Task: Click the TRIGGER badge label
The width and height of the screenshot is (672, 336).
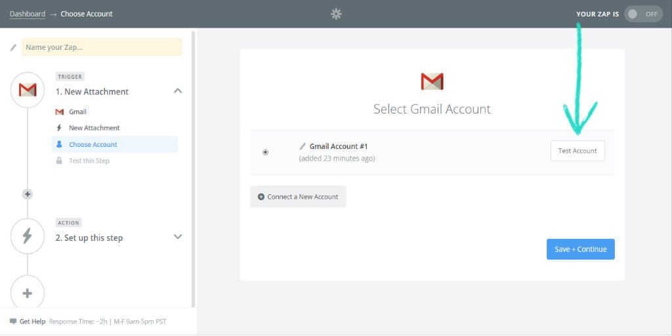Action: coord(70,77)
